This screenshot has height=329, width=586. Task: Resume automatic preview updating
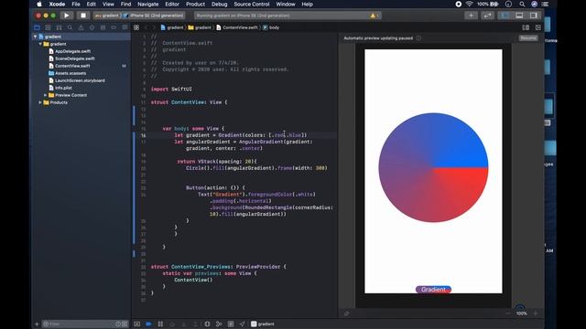[528, 38]
